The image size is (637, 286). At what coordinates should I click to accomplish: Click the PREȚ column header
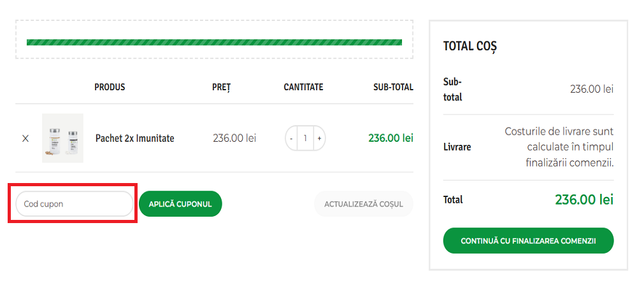click(221, 87)
